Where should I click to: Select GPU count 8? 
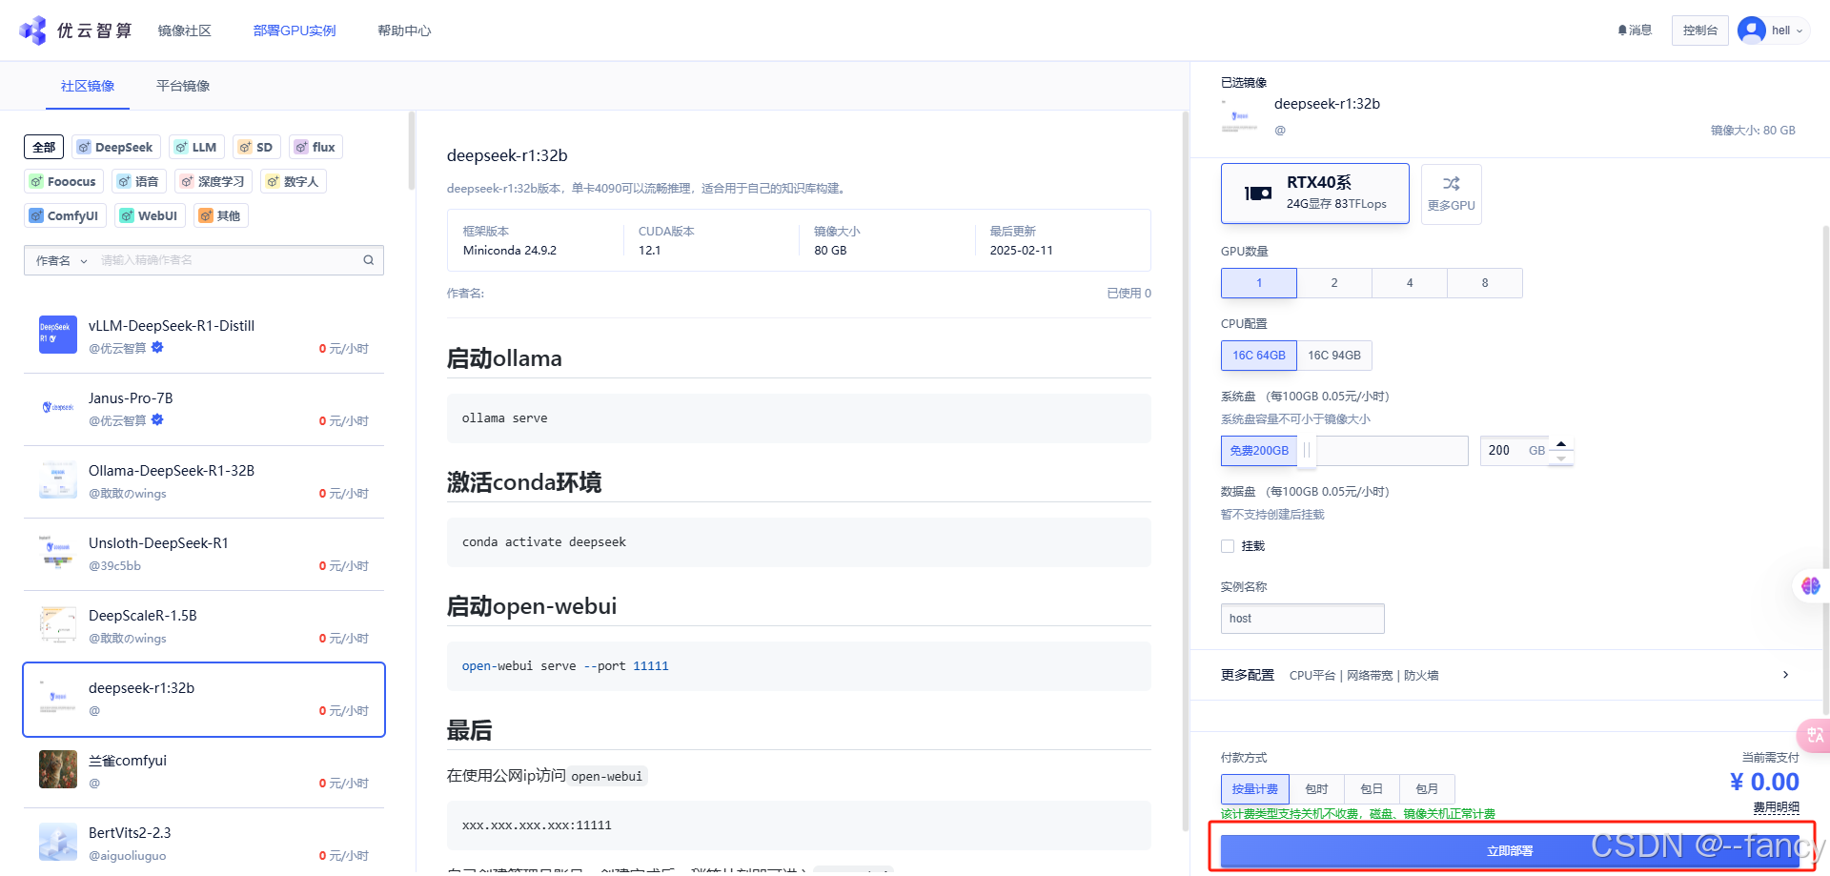coord(1485,283)
